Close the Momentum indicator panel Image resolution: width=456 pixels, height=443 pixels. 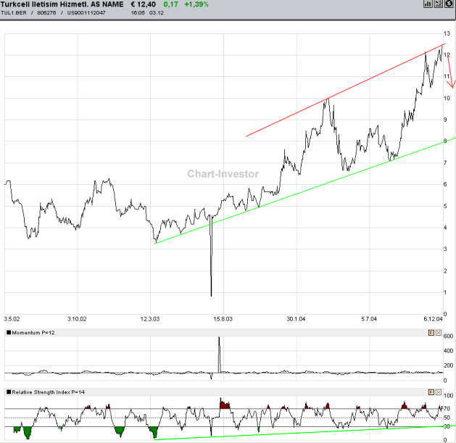[439, 333]
